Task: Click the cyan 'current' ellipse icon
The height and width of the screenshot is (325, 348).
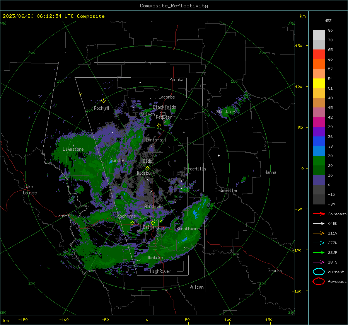Action: tap(319, 272)
